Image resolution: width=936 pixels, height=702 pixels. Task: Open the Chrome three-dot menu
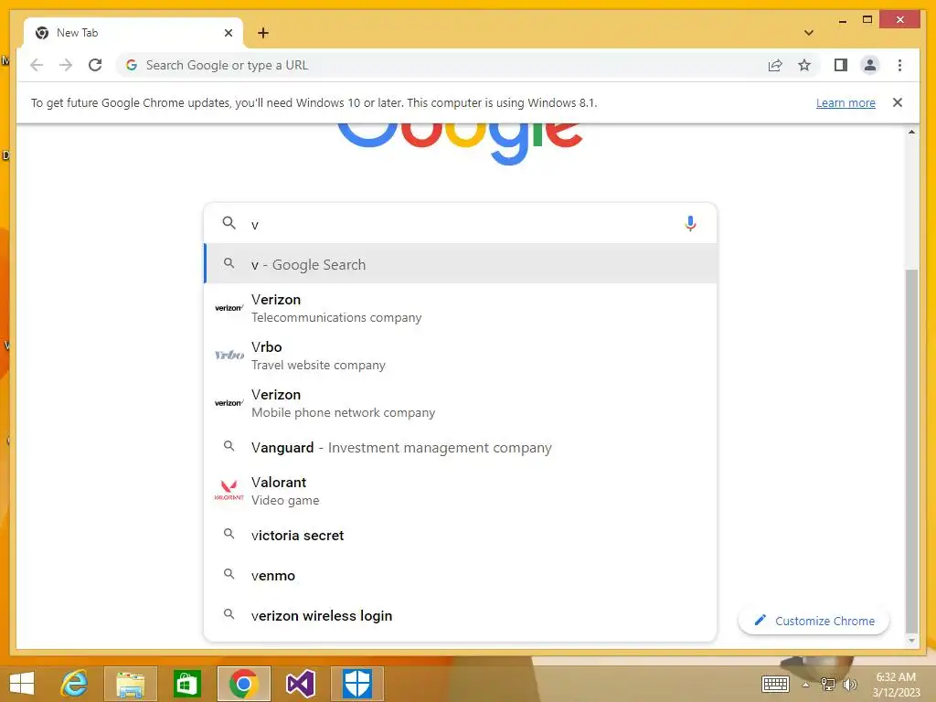[x=899, y=65]
